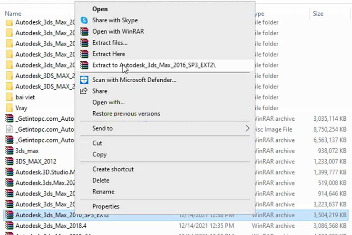Select Cut from the context menu
This screenshot has width=352, height=235.
point(97,143)
